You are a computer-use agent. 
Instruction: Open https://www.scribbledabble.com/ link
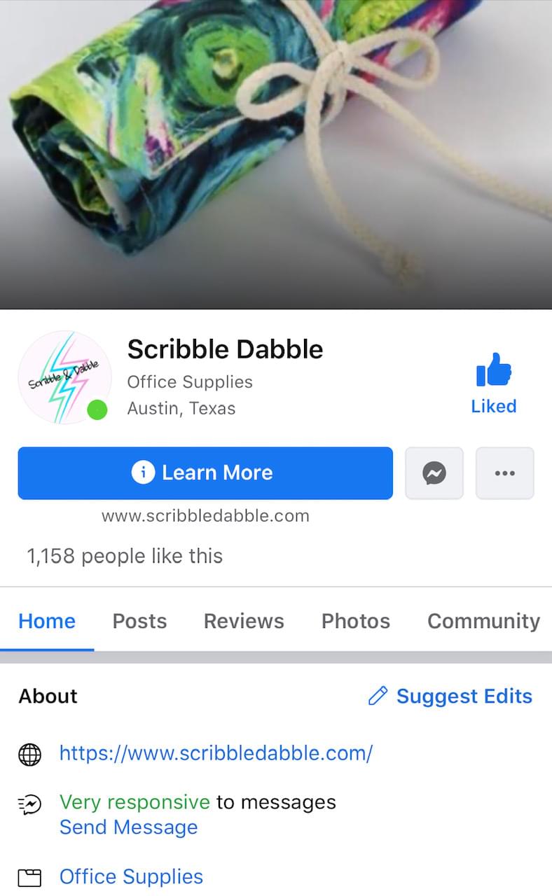pyautogui.click(x=216, y=753)
